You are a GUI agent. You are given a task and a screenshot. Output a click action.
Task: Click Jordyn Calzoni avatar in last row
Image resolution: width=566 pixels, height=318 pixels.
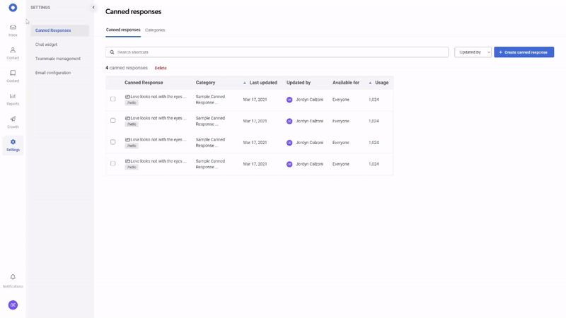(x=289, y=165)
